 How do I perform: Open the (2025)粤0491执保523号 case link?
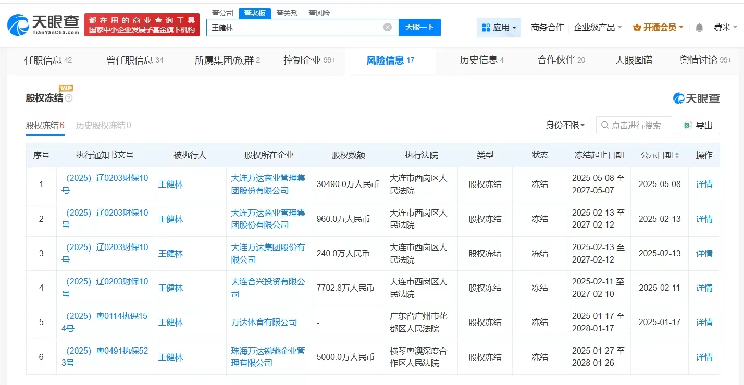pos(105,357)
